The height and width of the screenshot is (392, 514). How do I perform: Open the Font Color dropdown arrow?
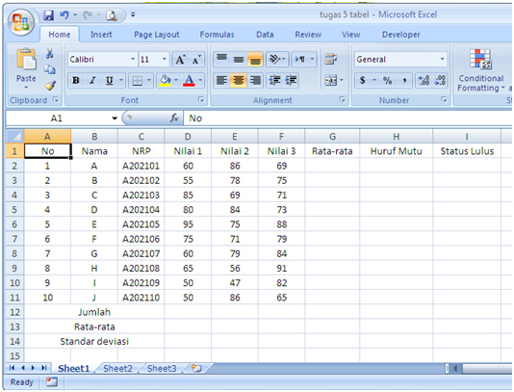coord(200,80)
